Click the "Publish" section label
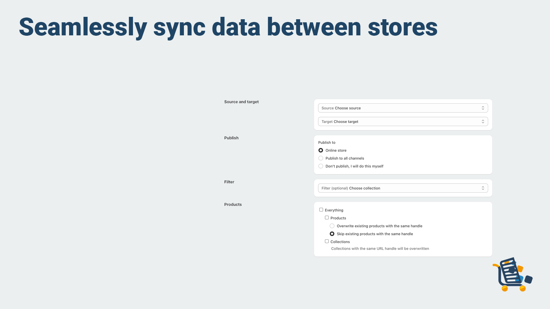 pos(231,138)
